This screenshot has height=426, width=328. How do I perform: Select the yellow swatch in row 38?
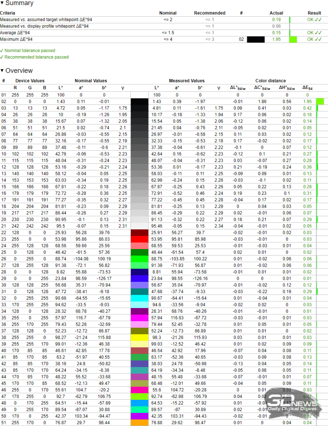141,337
